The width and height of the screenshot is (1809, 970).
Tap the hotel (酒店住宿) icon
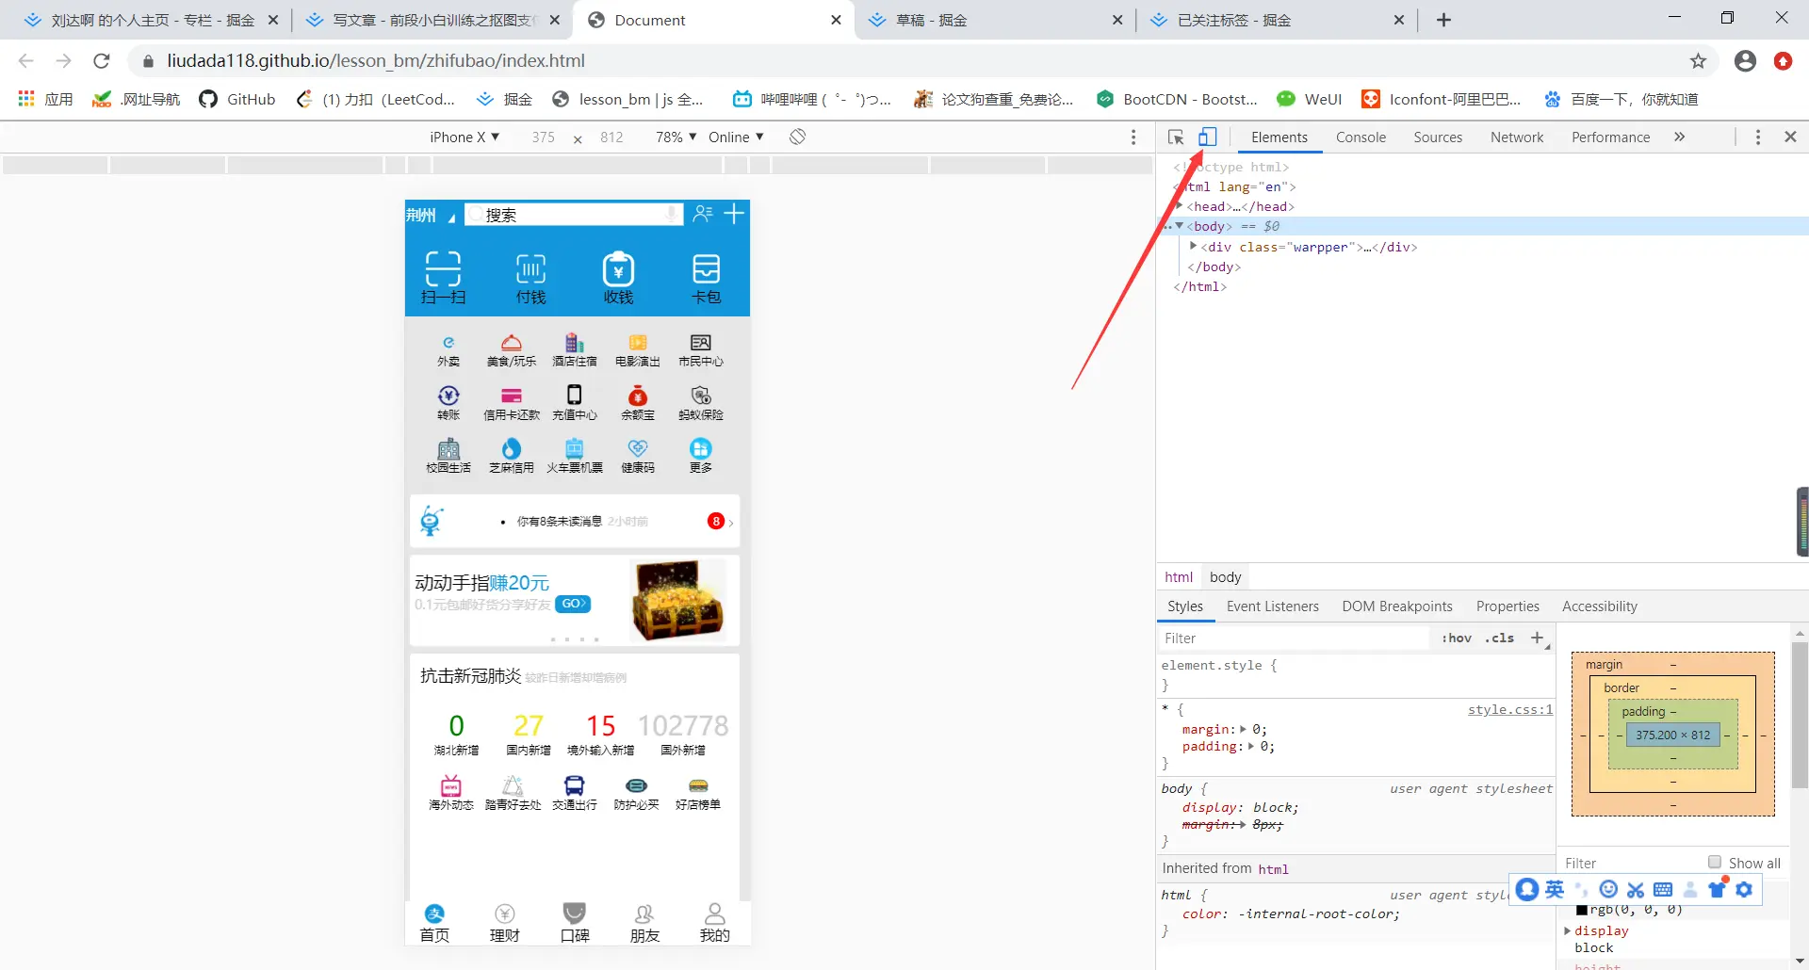(x=575, y=343)
